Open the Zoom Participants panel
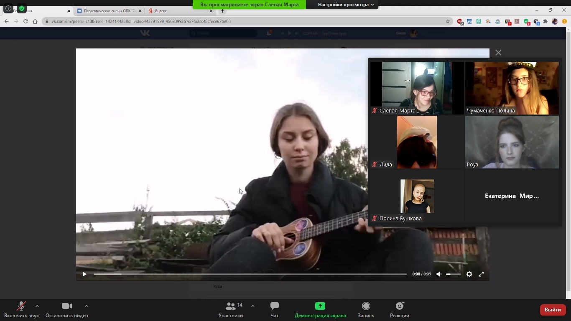Viewport: 571px width, 321px height. coord(231,310)
